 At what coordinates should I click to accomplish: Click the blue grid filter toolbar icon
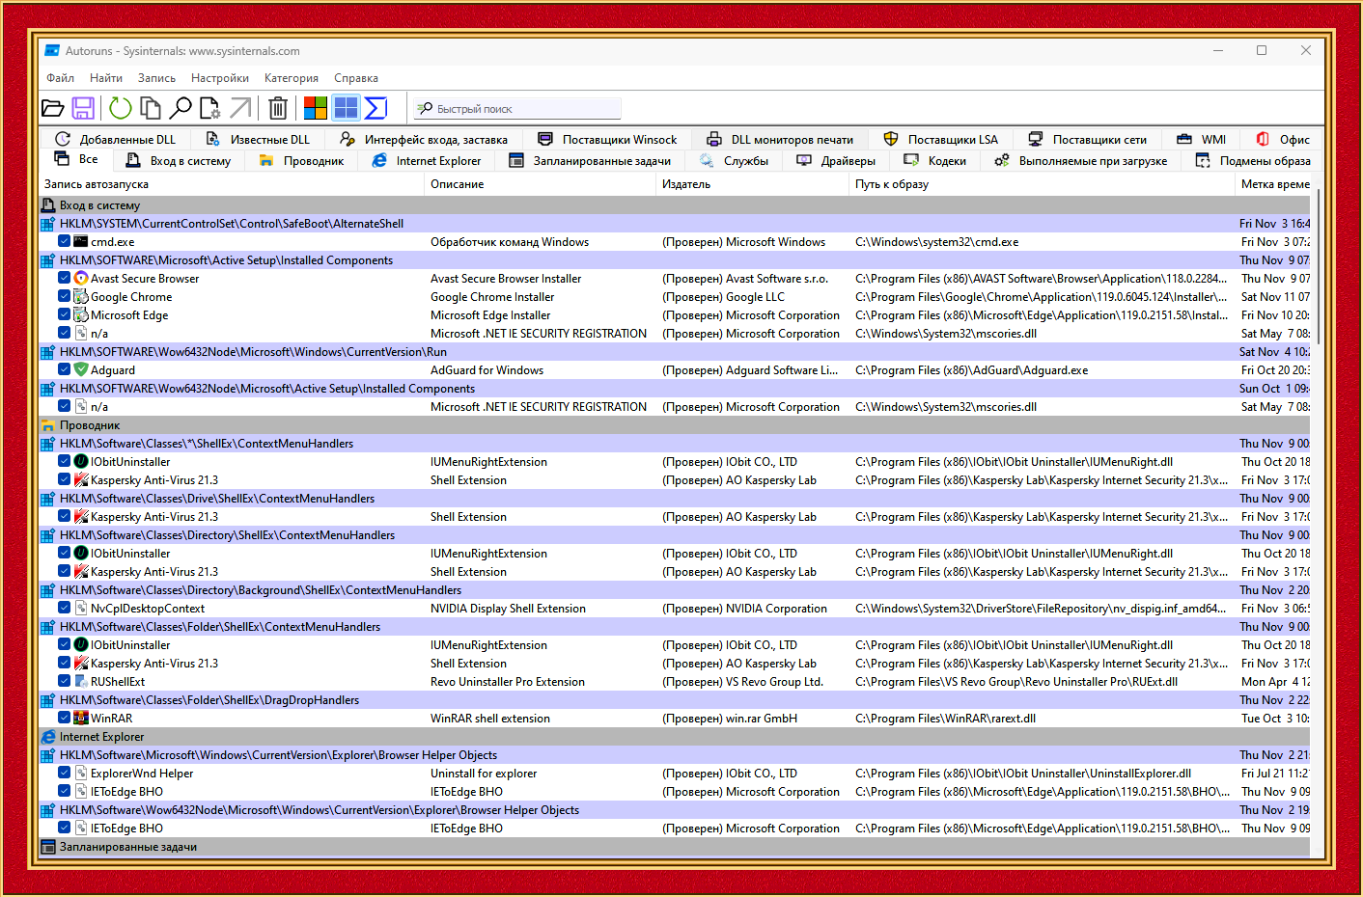tap(346, 108)
